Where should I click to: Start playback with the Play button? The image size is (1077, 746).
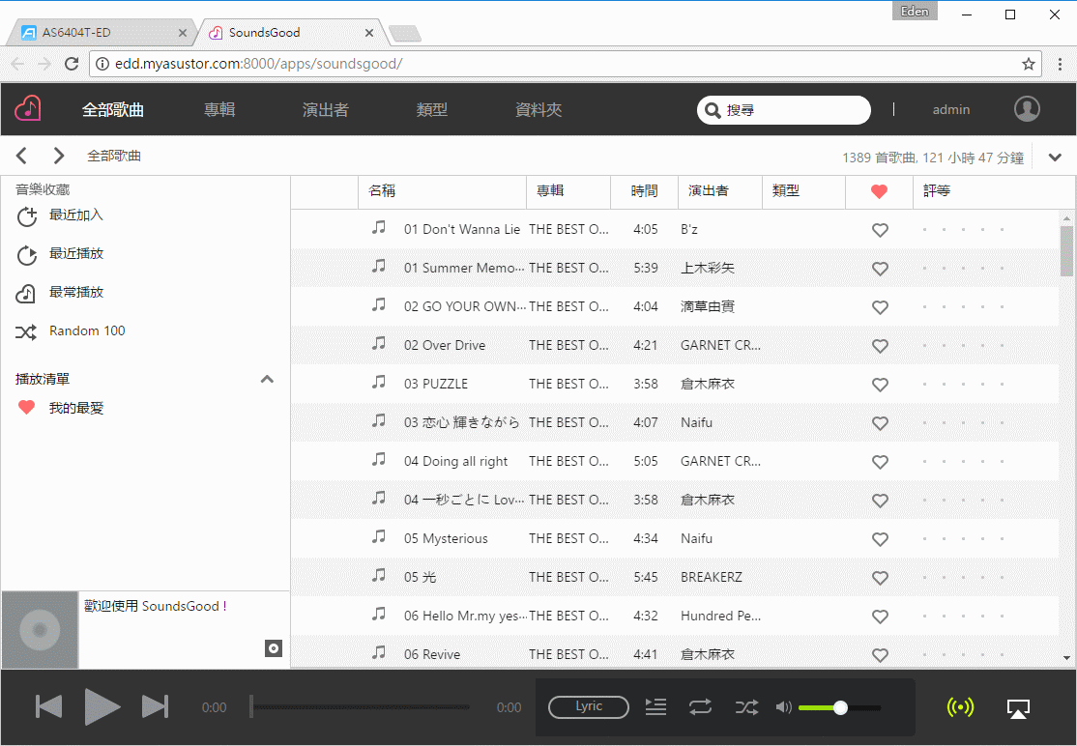click(102, 707)
